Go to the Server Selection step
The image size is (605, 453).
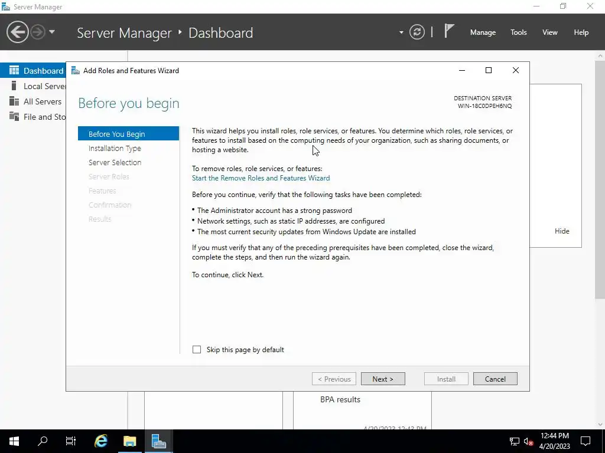pos(115,162)
